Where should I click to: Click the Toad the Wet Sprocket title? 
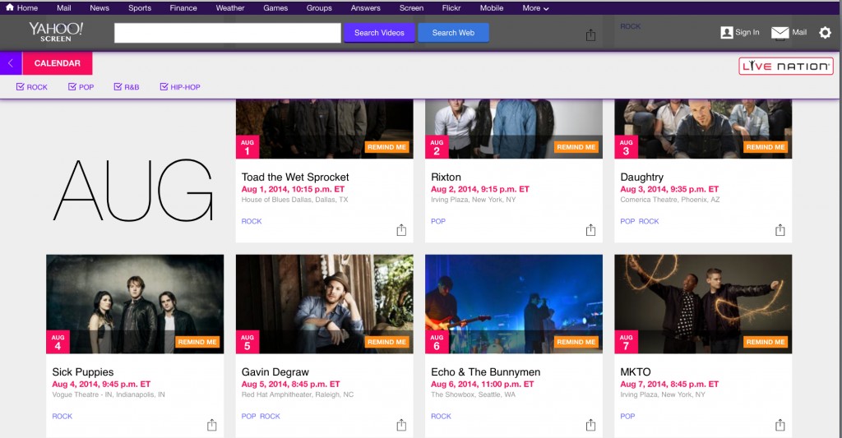[x=295, y=178]
